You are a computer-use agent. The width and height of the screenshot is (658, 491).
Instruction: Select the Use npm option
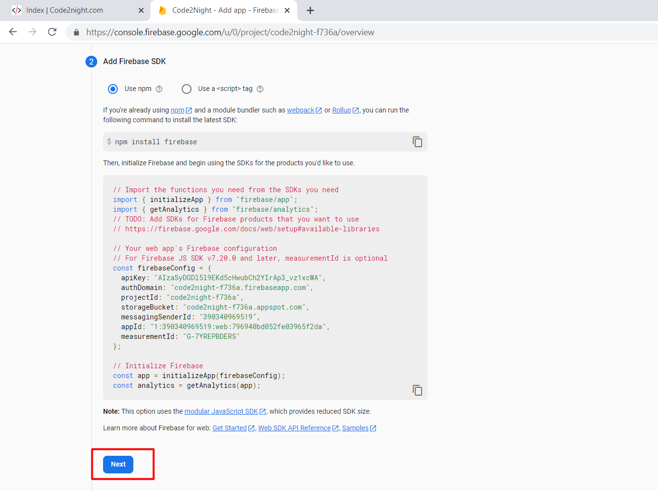point(113,89)
